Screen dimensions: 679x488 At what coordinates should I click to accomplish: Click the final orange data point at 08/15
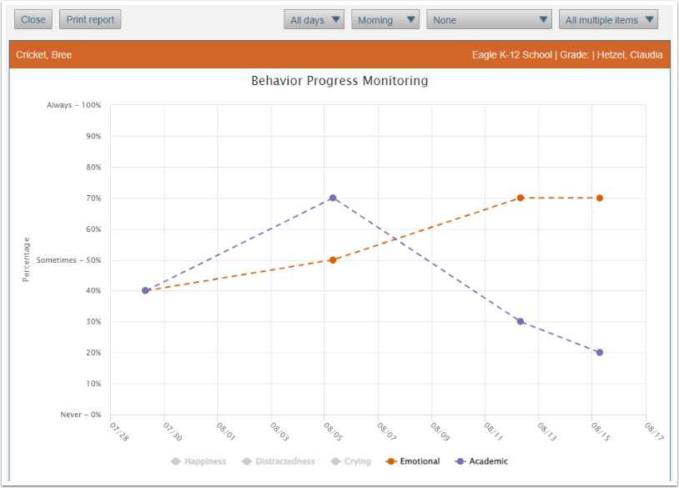(x=598, y=198)
